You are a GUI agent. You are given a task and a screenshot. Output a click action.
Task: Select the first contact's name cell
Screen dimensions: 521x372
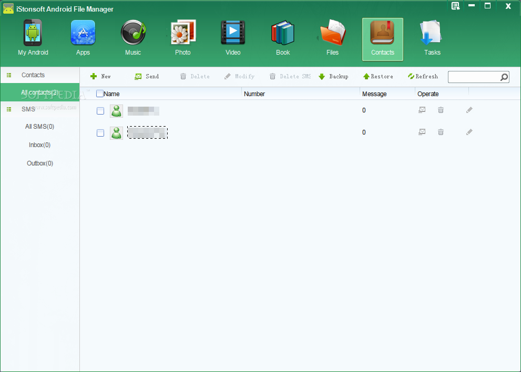(143, 111)
